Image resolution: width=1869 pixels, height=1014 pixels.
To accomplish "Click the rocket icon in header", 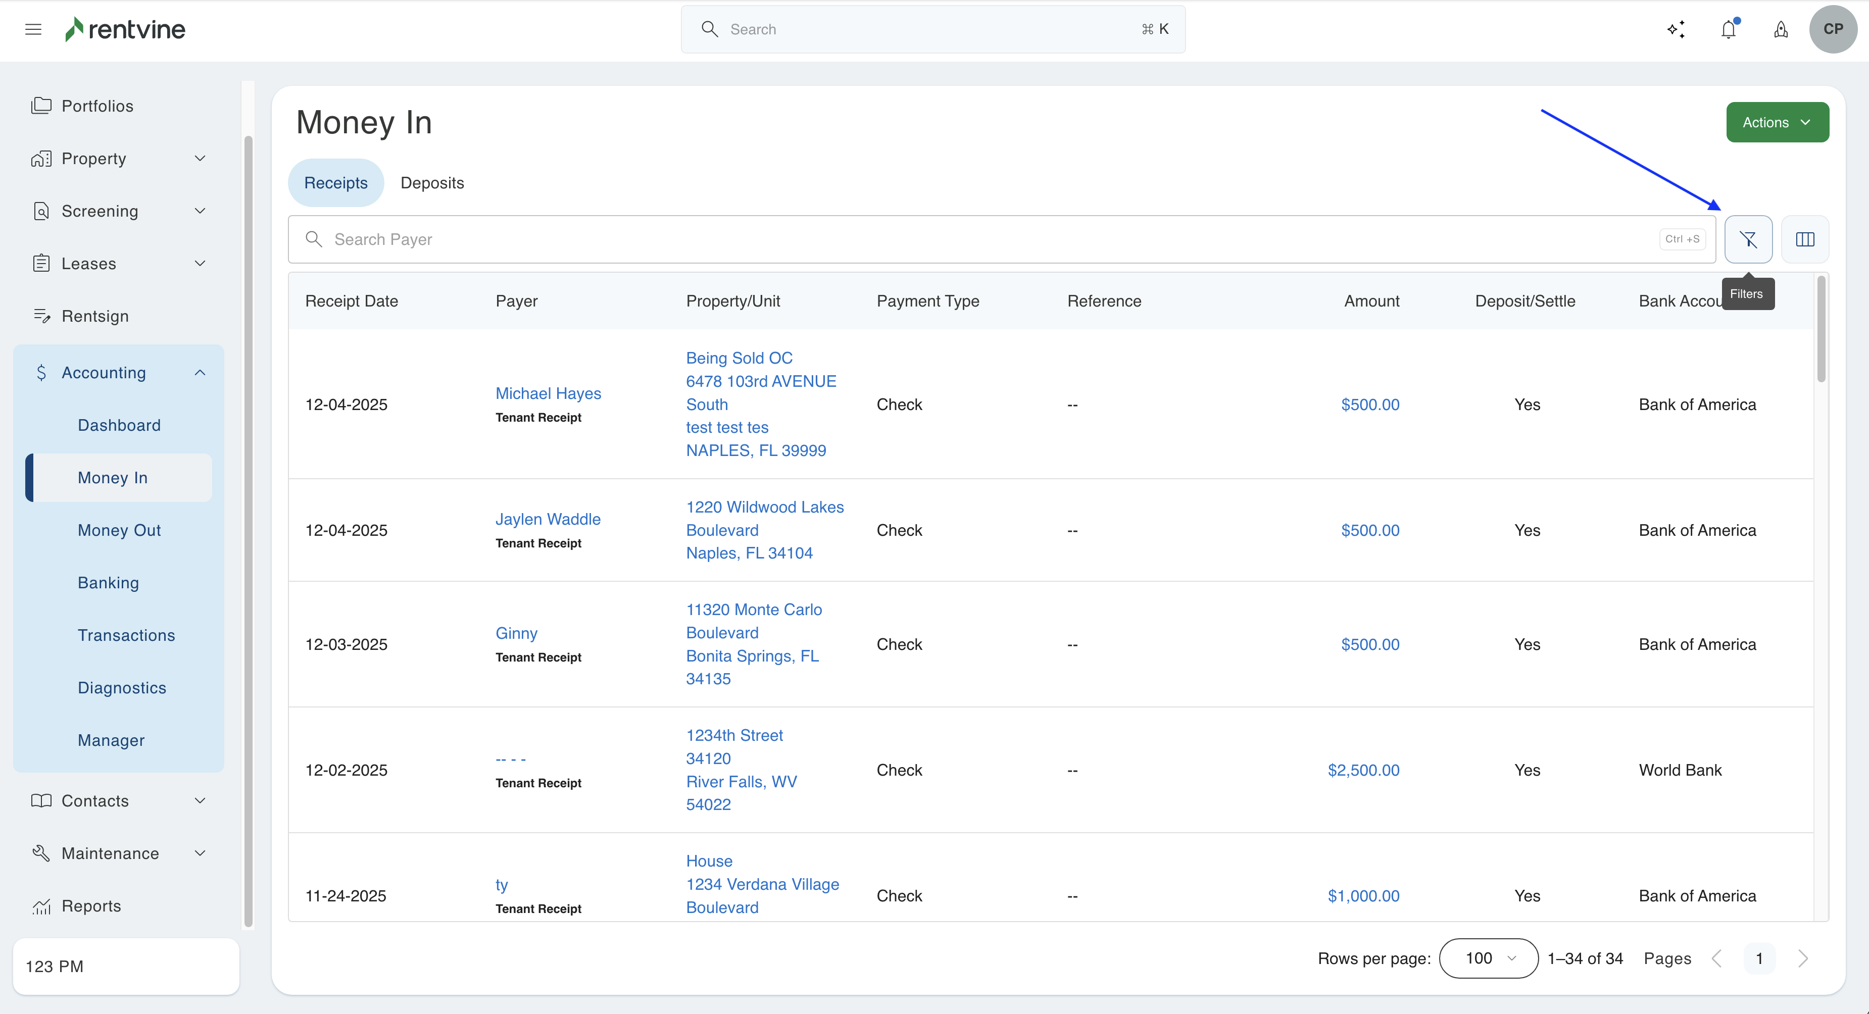I will pyautogui.click(x=1781, y=29).
